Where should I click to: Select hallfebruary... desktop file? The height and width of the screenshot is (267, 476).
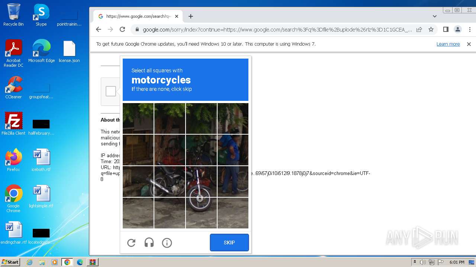pos(41,126)
